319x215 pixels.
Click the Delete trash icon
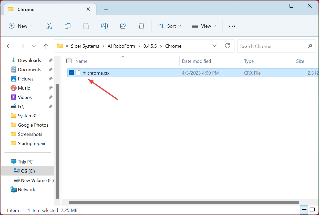coord(141,26)
